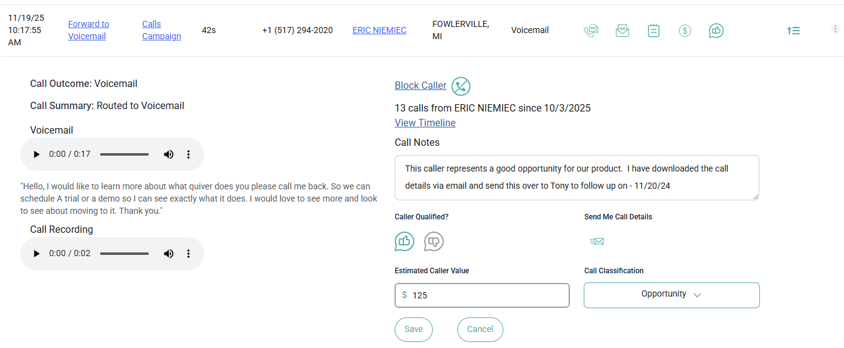Mark caller as qualified with thumbs up
Screen dimensions: 844x348
tap(405, 241)
